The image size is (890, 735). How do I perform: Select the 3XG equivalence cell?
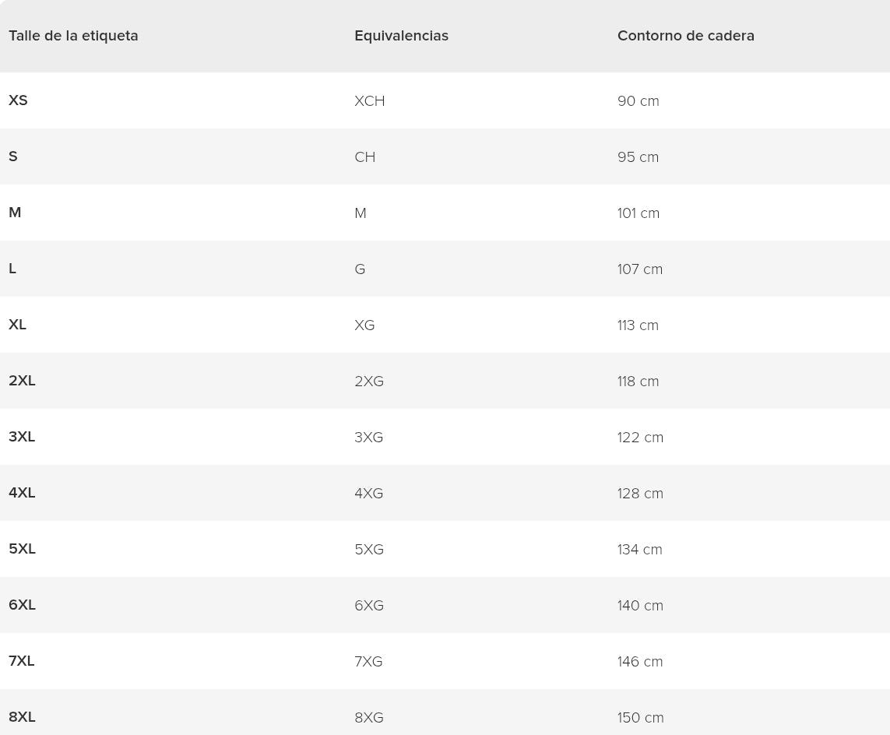point(368,438)
